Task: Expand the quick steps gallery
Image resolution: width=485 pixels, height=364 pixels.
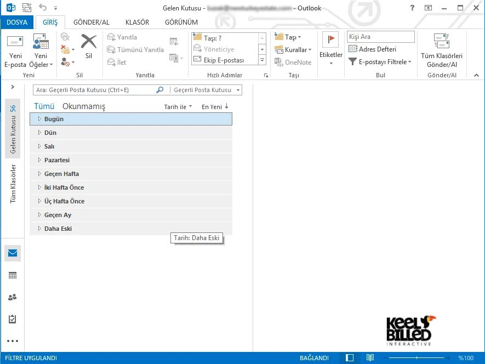Action: [x=262, y=60]
